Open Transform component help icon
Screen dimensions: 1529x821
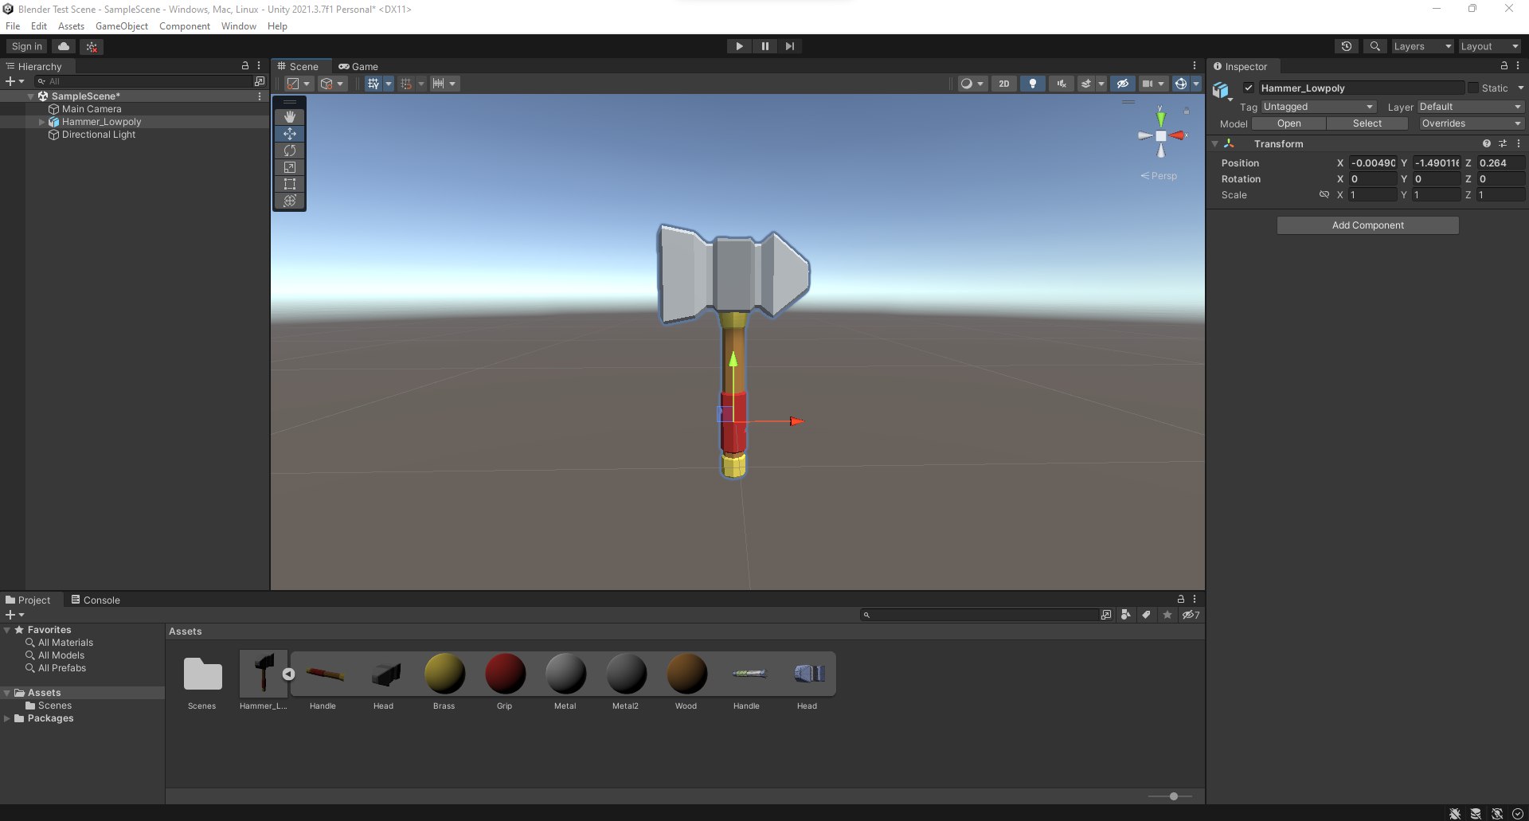point(1486,143)
